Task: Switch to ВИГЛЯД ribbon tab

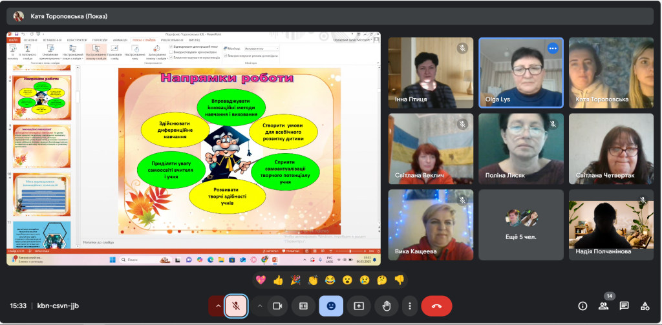Action: (195, 40)
